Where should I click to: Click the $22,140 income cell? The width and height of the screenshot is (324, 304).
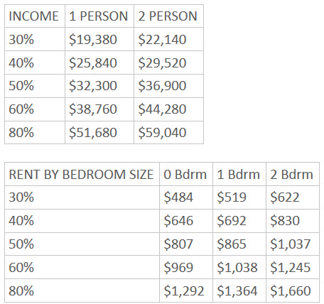168,39
